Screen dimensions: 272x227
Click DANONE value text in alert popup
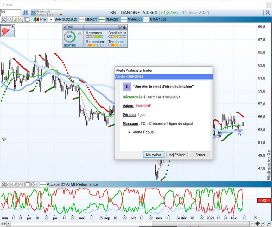coord(144,106)
